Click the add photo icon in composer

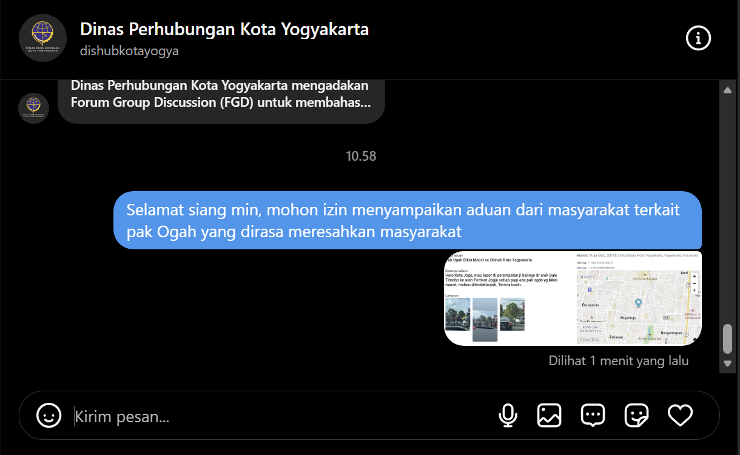coord(549,416)
